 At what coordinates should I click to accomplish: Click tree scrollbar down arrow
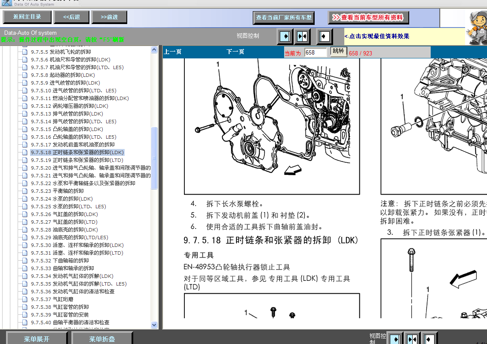point(154,325)
